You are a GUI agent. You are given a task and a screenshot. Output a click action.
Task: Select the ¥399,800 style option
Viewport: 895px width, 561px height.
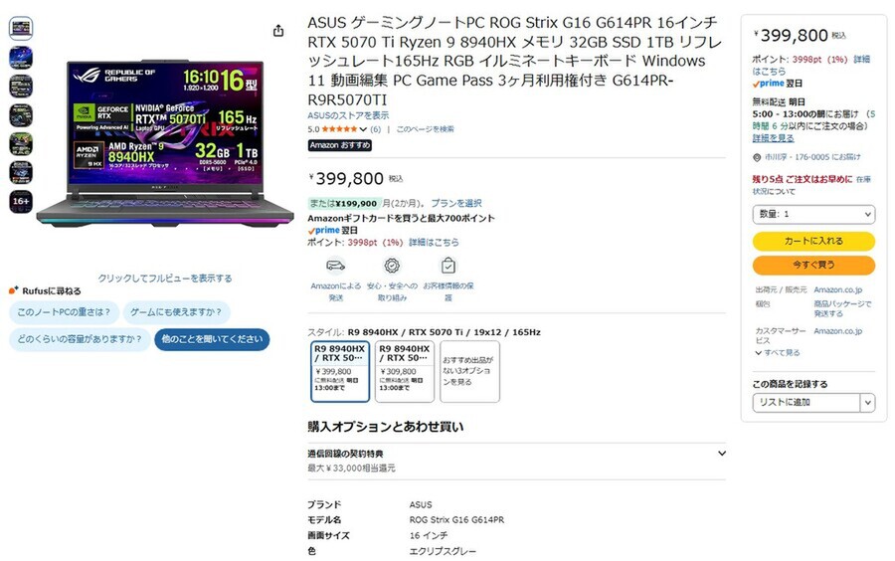click(x=340, y=372)
